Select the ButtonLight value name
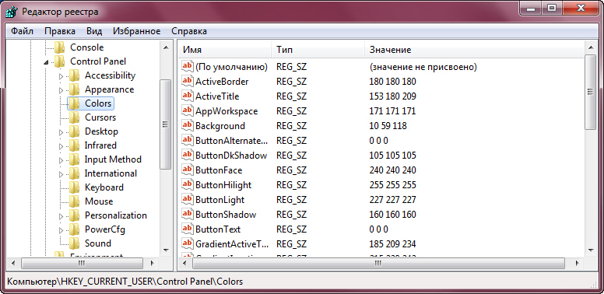The height and width of the screenshot is (294, 604). coord(219,200)
